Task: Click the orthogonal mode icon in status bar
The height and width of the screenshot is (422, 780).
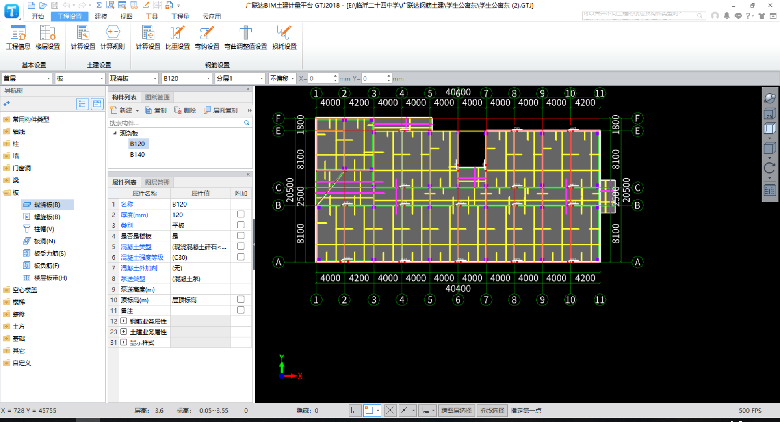Action: (x=355, y=411)
